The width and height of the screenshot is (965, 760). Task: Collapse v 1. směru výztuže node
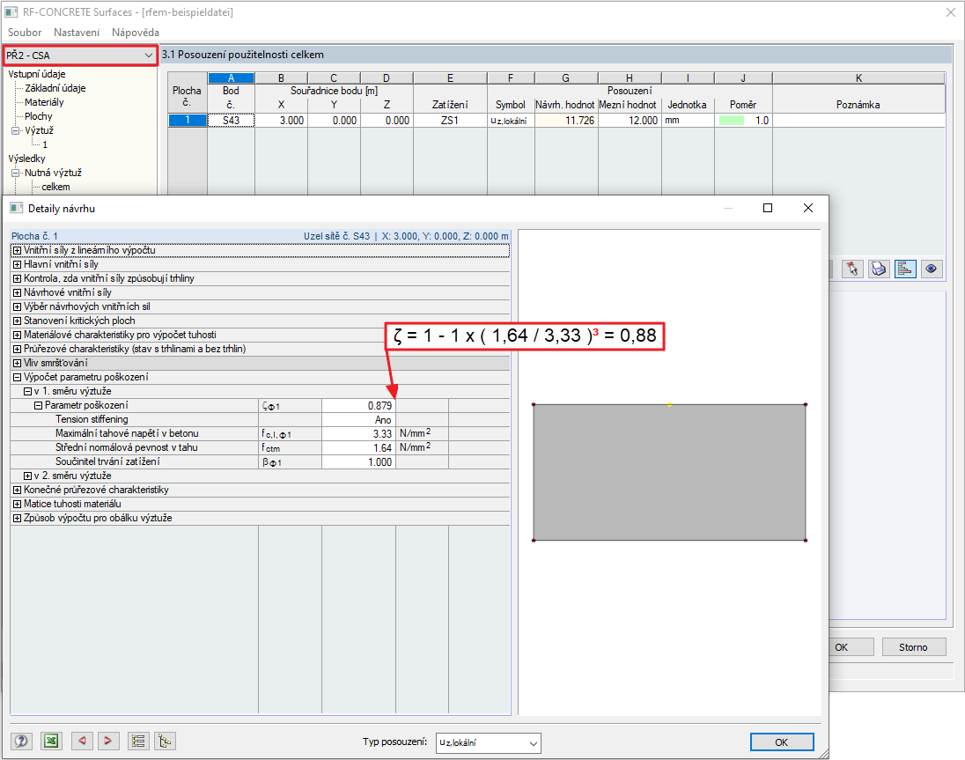point(27,391)
